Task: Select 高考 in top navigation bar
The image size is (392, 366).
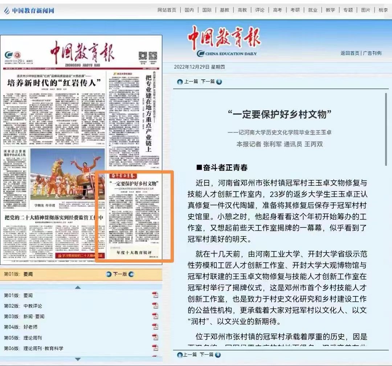Action: [x=277, y=10]
